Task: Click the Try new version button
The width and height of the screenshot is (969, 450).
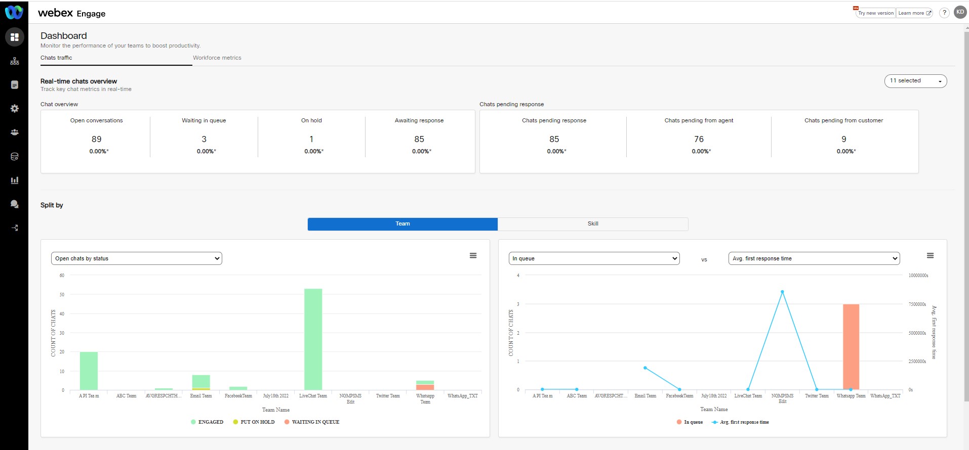Action: point(875,13)
